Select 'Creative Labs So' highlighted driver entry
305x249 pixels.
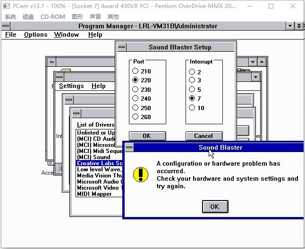[x=100, y=163]
